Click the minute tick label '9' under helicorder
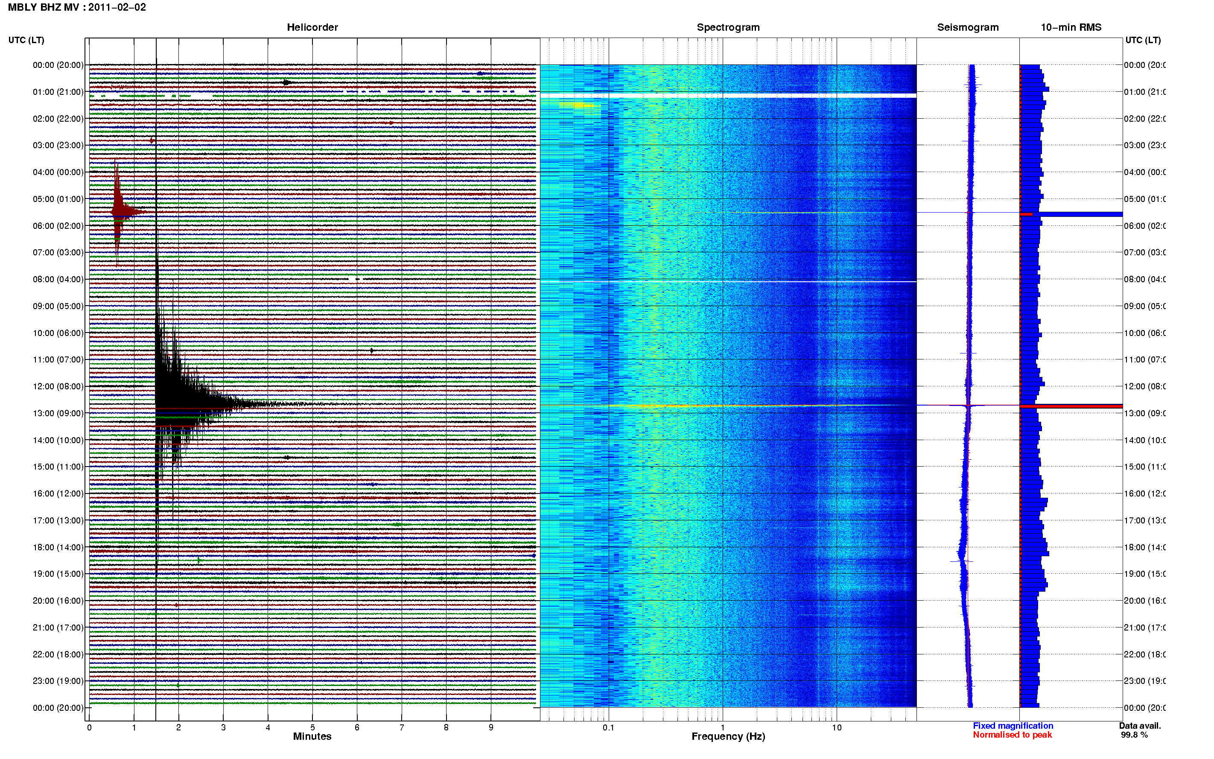 [x=491, y=727]
